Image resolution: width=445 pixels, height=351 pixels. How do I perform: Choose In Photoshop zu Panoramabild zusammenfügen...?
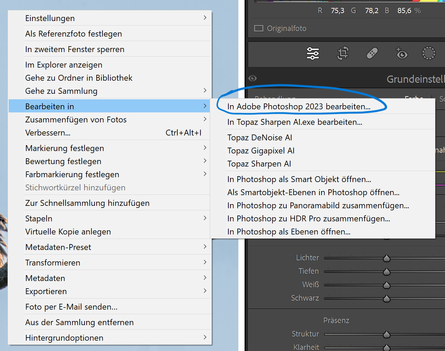(x=323, y=205)
